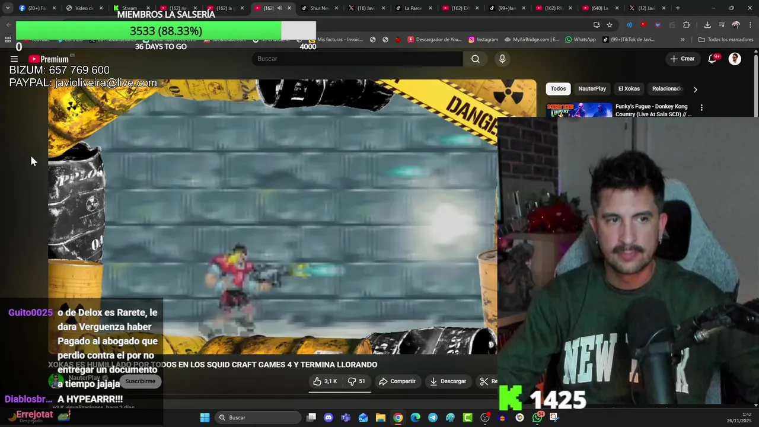Image resolution: width=759 pixels, height=427 pixels.
Task: Open Snipping Tool on taskbar
Action: click(x=554, y=418)
